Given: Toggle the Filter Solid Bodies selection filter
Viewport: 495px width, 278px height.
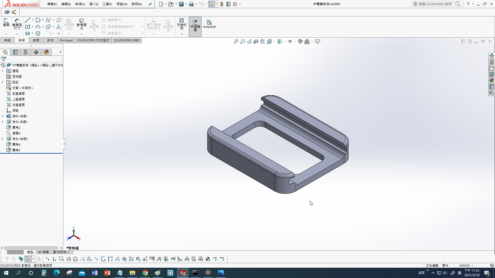Looking at the screenshot, I should [75, 259].
